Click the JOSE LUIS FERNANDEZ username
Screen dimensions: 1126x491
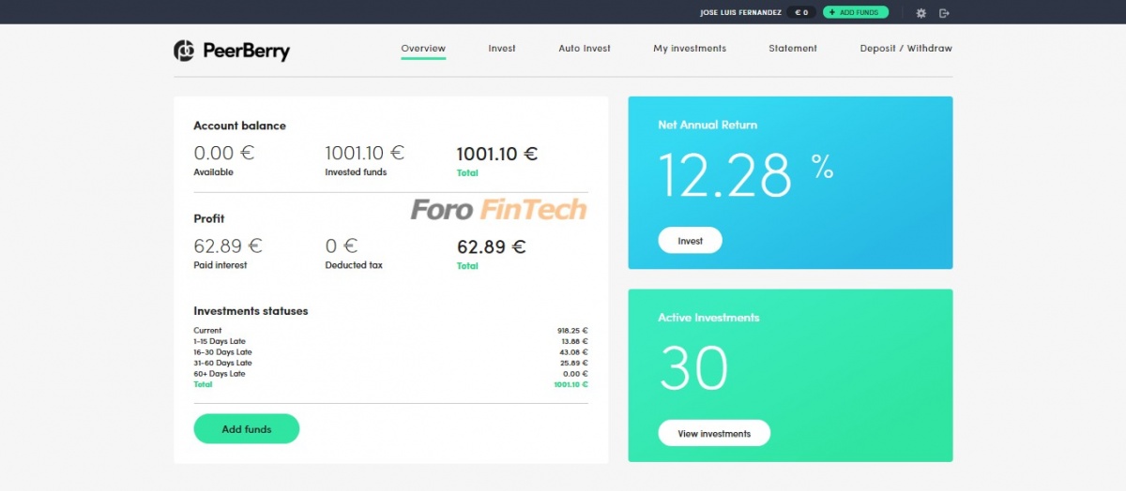(x=740, y=13)
